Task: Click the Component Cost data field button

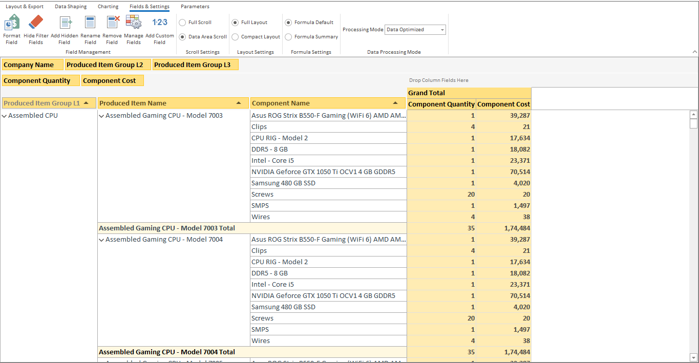Action: 112,81
